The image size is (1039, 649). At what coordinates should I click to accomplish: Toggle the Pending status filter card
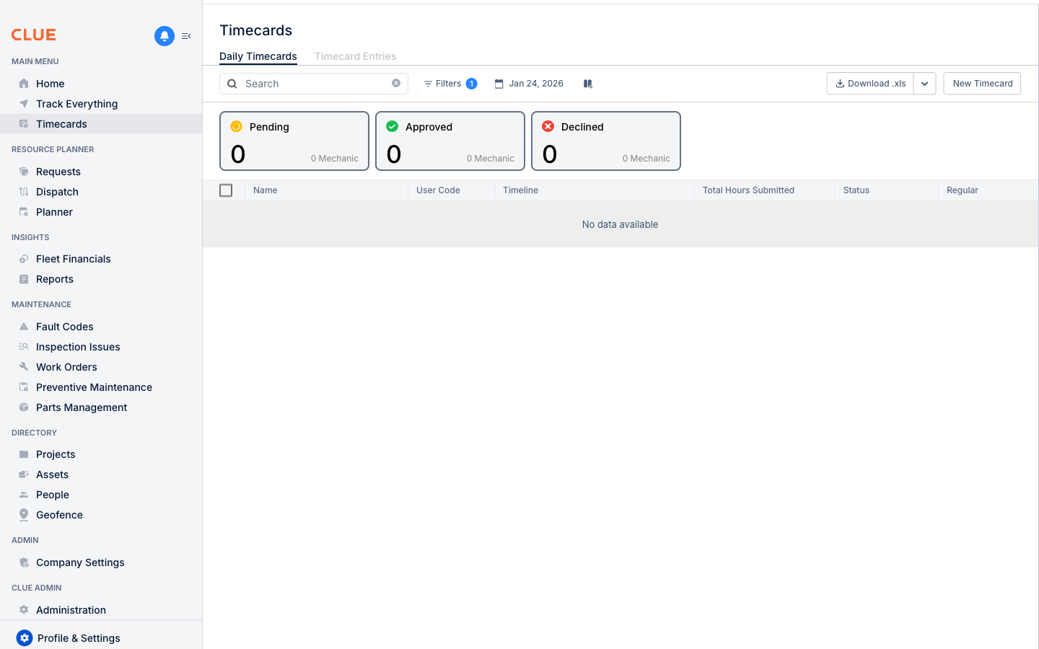click(294, 141)
